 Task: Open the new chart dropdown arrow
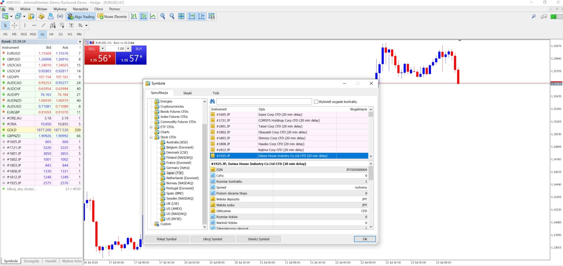tap(11, 16)
